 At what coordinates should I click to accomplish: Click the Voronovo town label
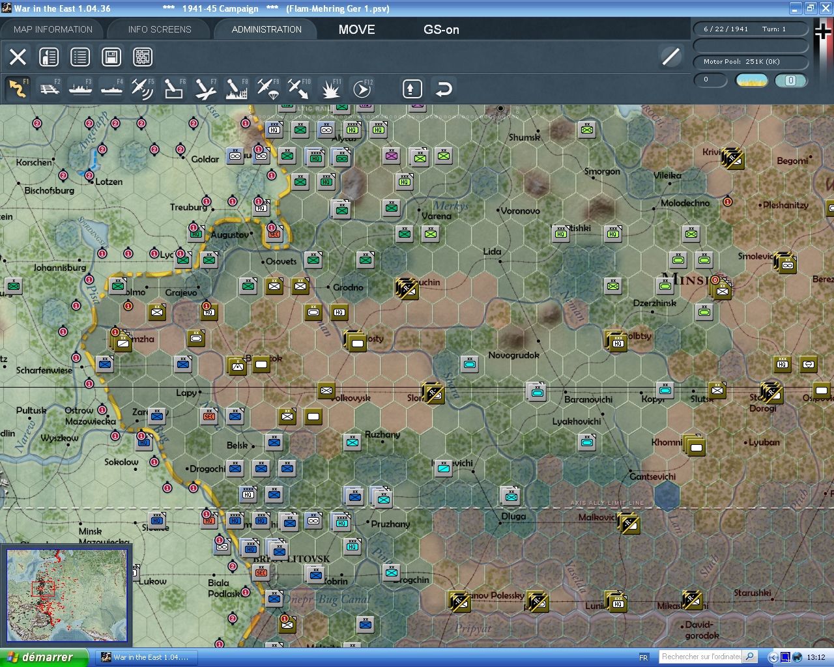pyautogui.click(x=520, y=211)
